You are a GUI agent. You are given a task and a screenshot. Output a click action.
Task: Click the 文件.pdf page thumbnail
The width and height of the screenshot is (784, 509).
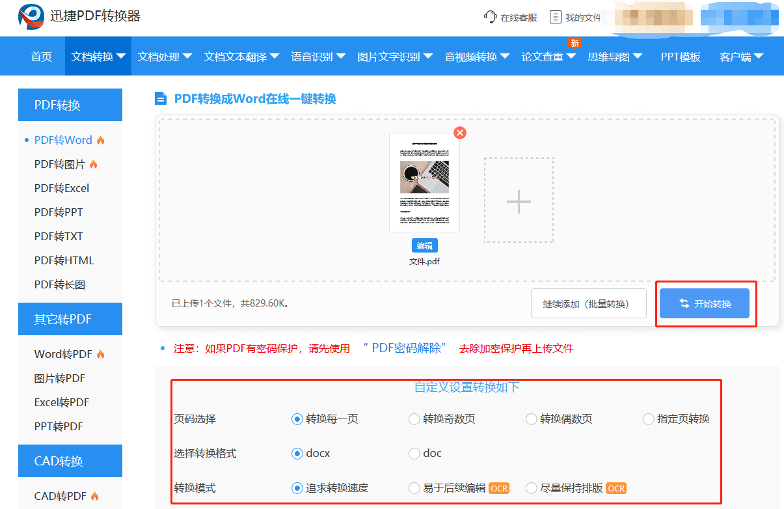[424, 182]
